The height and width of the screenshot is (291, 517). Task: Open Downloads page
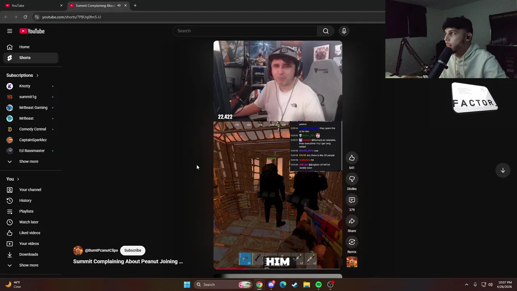coord(31,254)
